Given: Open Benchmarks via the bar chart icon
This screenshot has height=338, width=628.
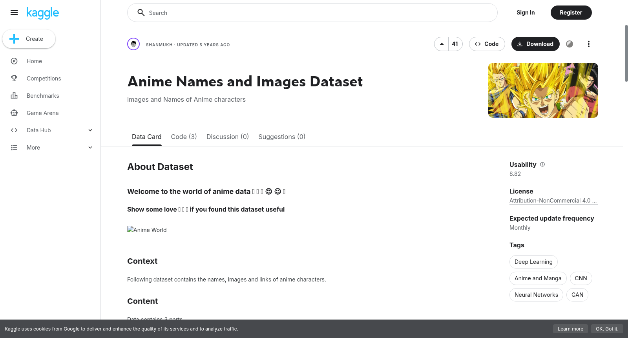Looking at the screenshot, I should pyautogui.click(x=14, y=96).
